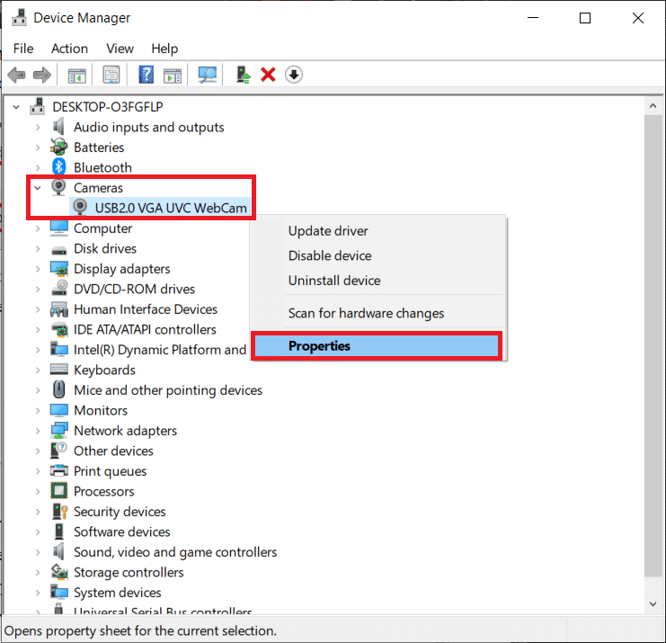Choose Properties from the context menu

click(319, 346)
